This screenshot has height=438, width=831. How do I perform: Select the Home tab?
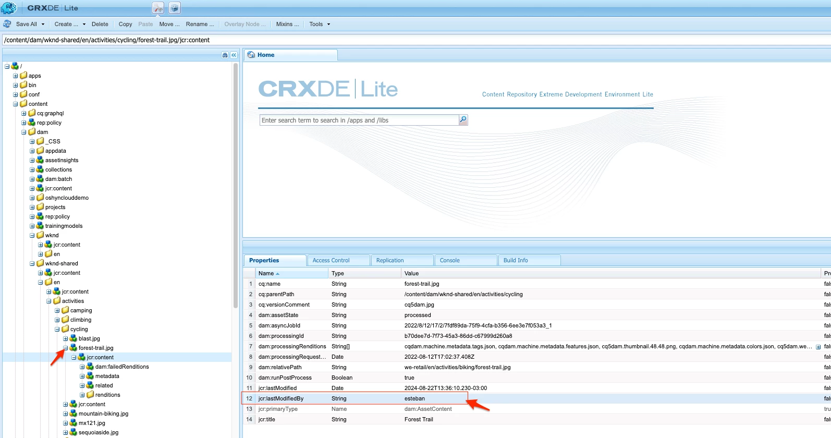tap(290, 55)
